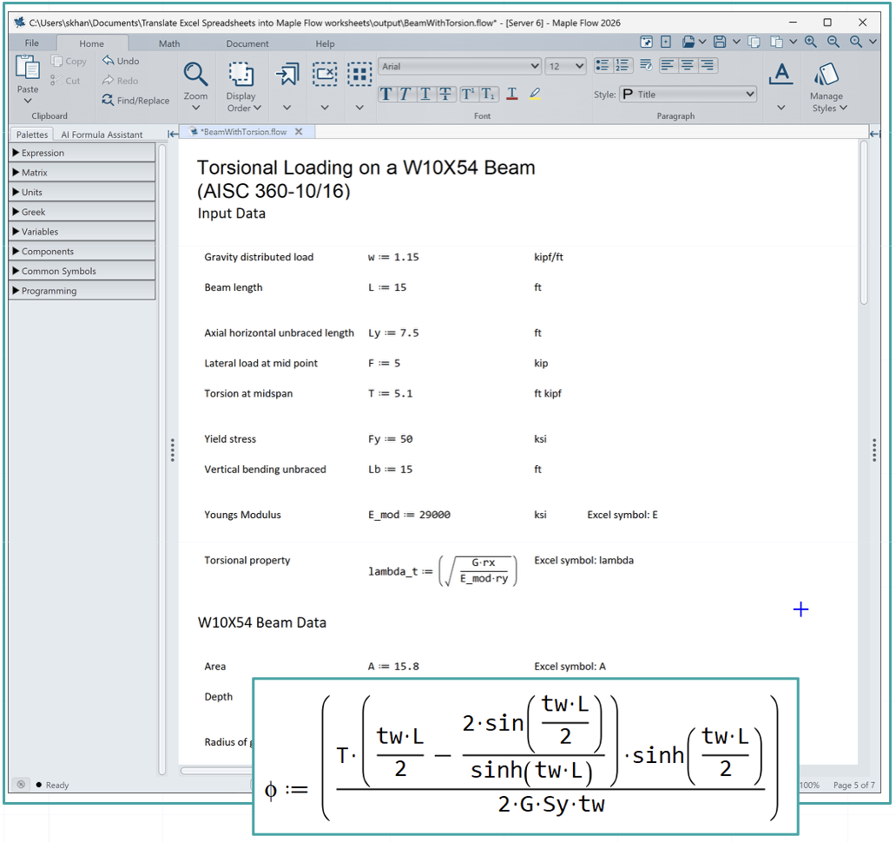Image resolution: width=896 pixels, height=842 pixels.
Task: Expand the Components palette
Action: 82,252
